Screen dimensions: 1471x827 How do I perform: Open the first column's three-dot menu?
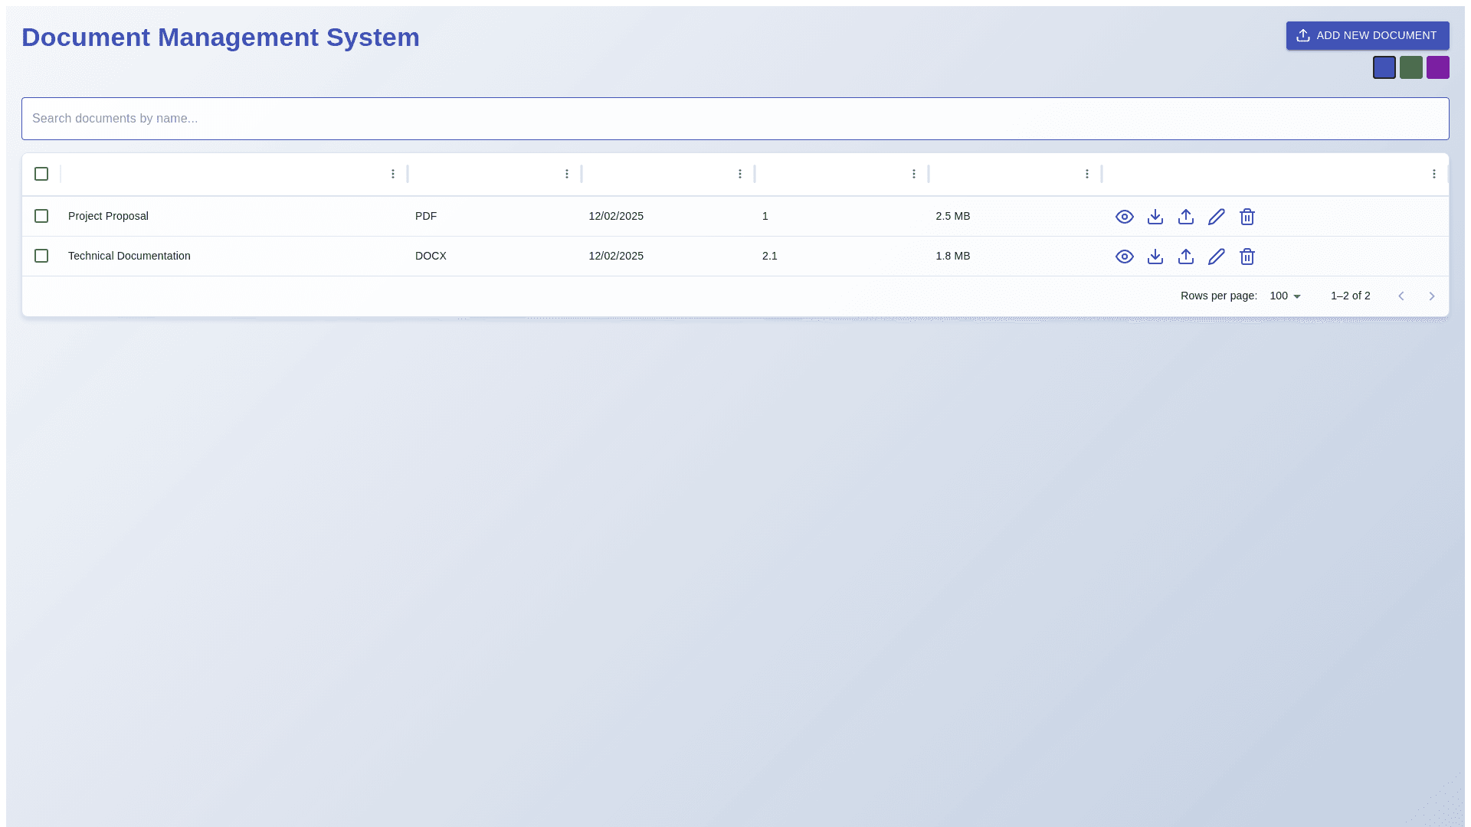pyautogui.click(x=393, y=174)
